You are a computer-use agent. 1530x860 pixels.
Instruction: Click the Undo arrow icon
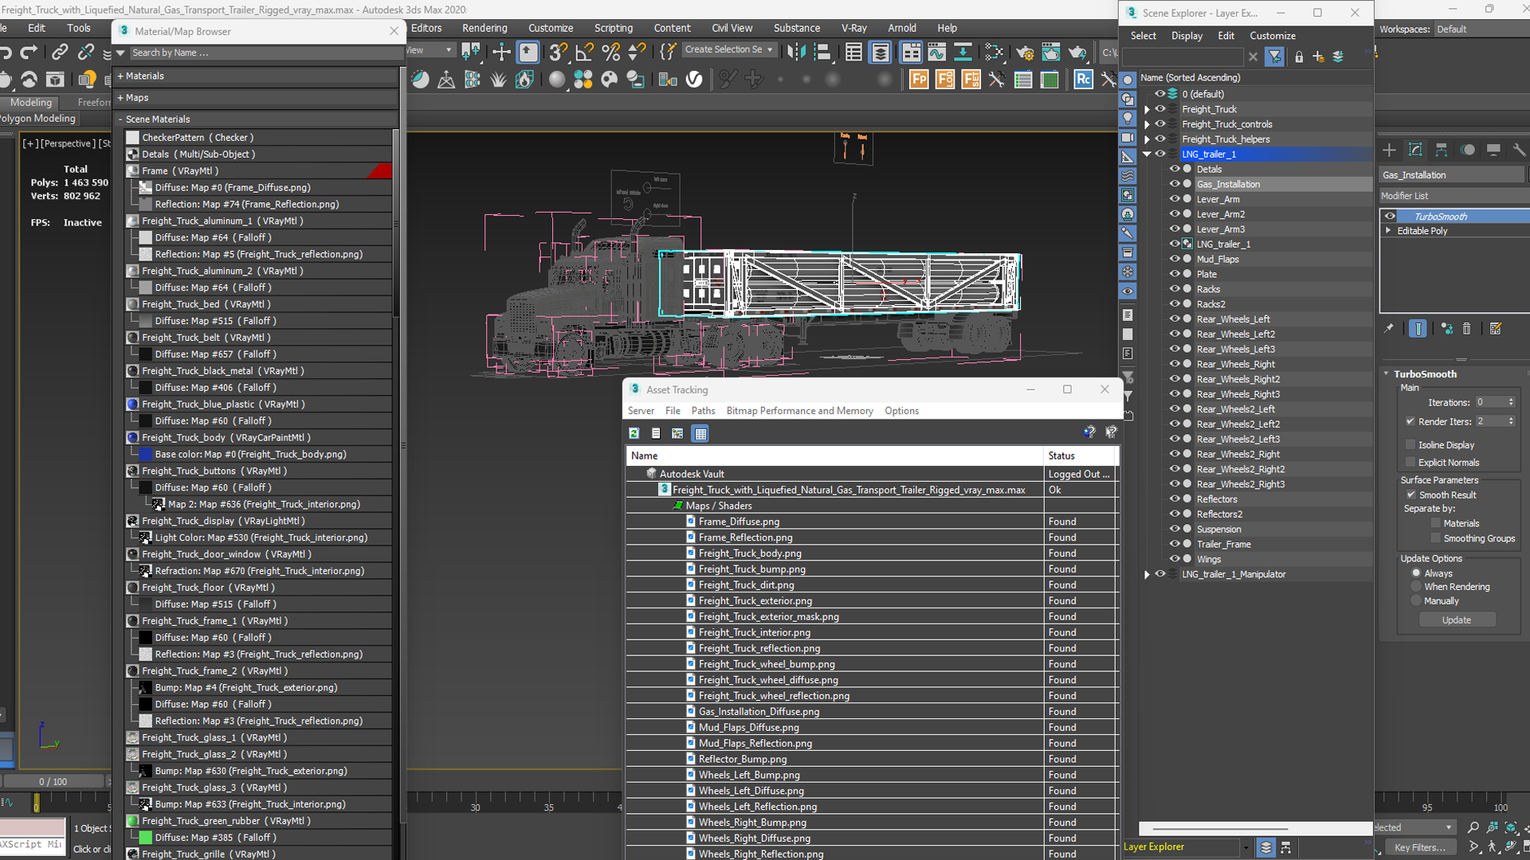[x=6, y=53]
